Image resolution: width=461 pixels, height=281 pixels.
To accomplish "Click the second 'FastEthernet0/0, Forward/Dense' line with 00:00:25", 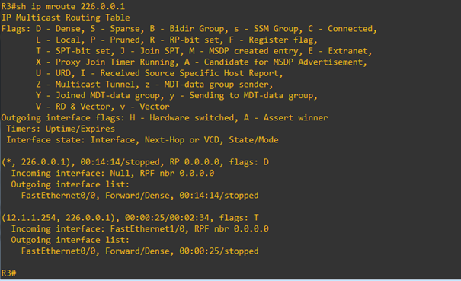I will coord(140,251).
